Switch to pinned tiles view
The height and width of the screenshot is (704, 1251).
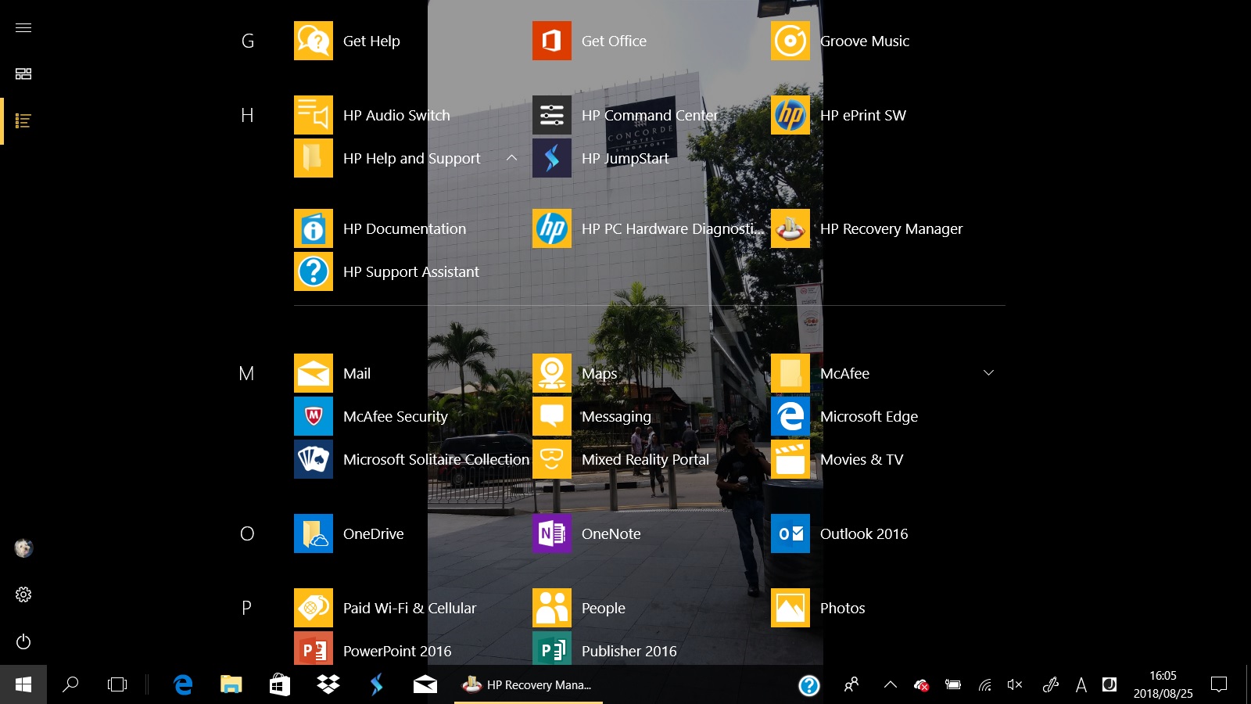point(23,74)
